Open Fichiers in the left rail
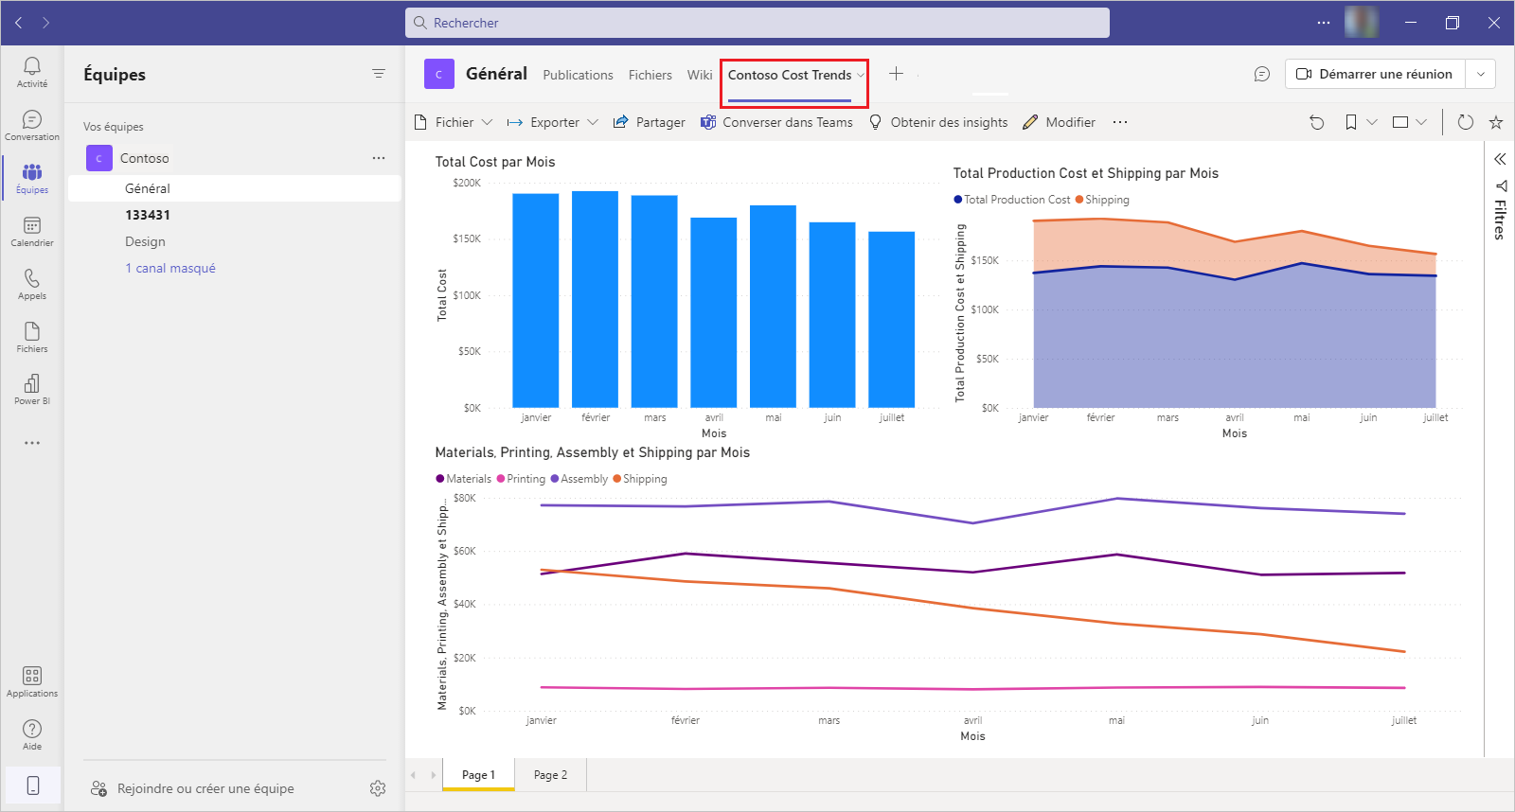Viewport: 1515px width, 812px height. click(x=32, y=337)
